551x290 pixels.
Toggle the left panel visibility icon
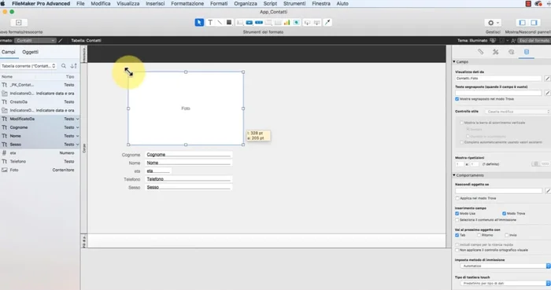click(522, 23)
